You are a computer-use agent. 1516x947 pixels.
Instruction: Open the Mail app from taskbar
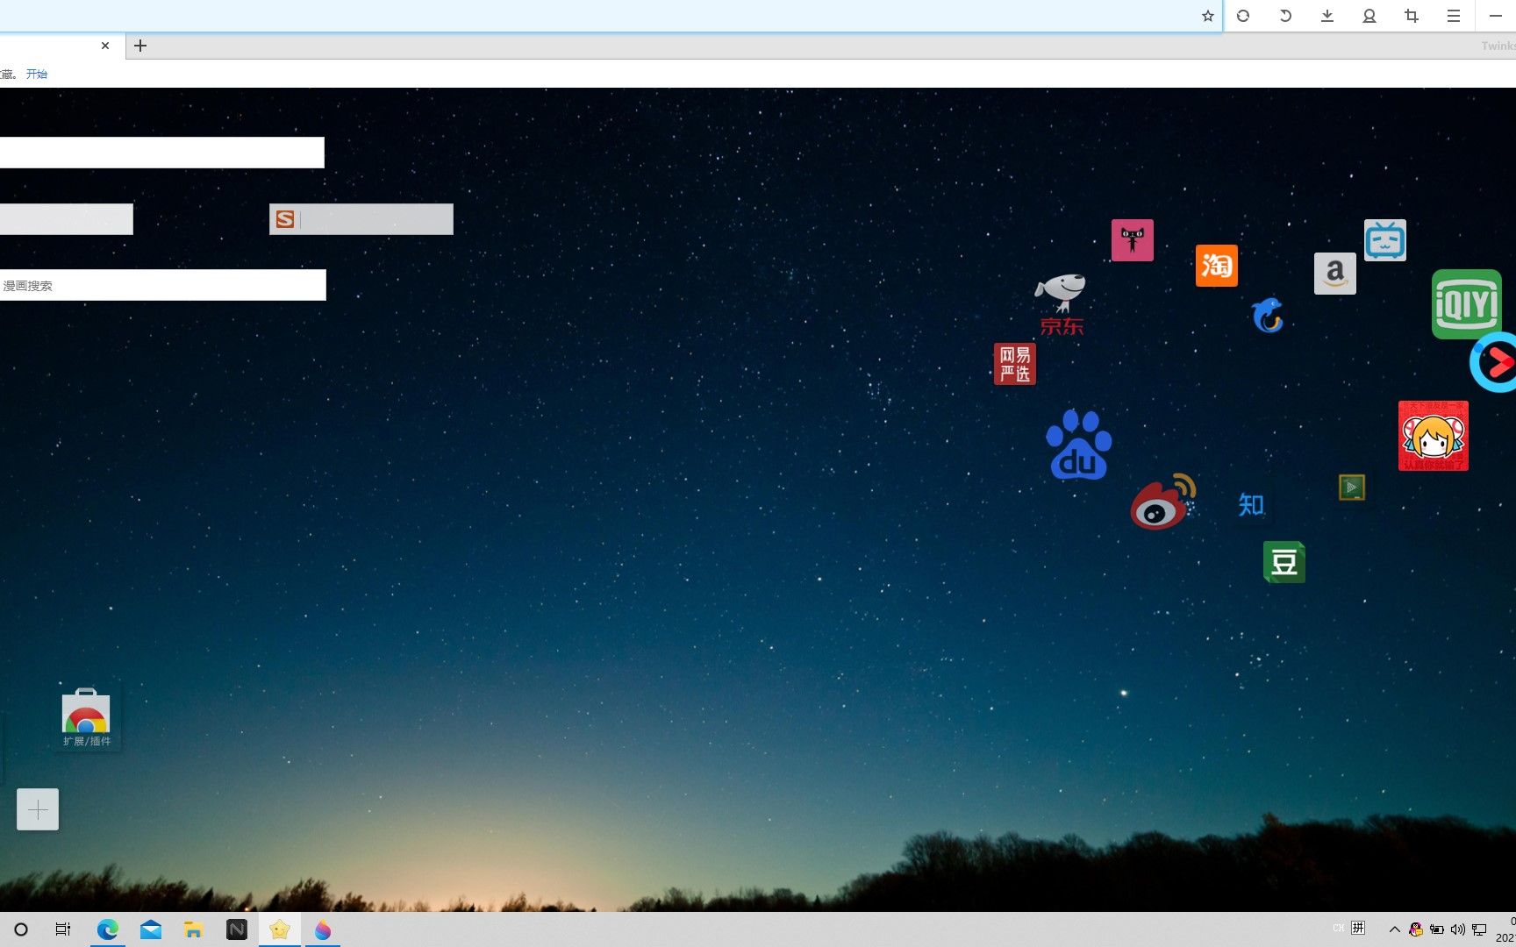(151, 929)
